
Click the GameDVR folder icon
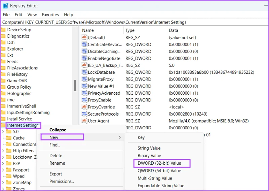coord(3,81)
